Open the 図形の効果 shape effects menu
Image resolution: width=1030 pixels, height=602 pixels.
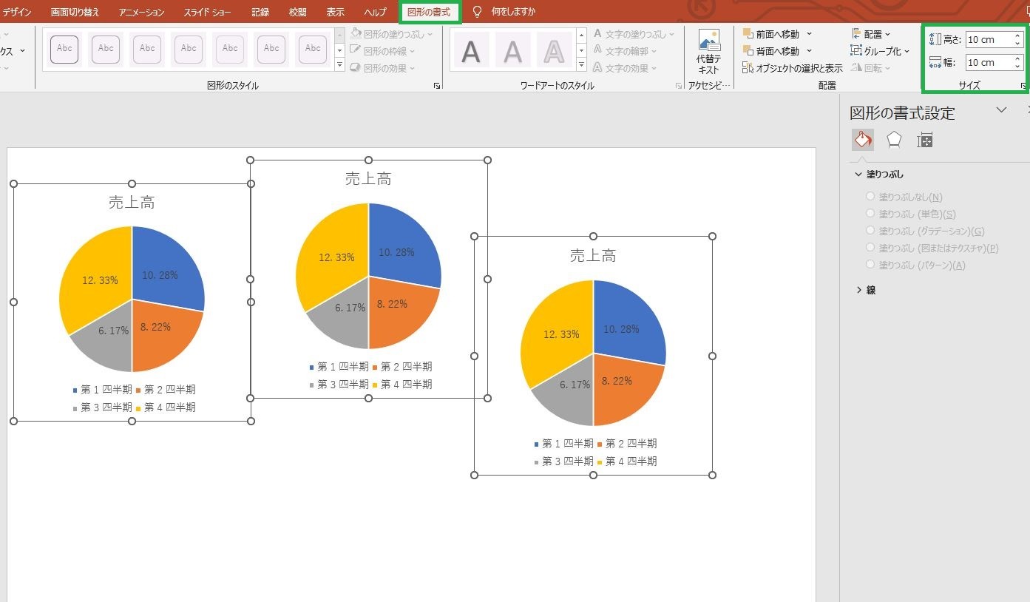coord(382,68)
